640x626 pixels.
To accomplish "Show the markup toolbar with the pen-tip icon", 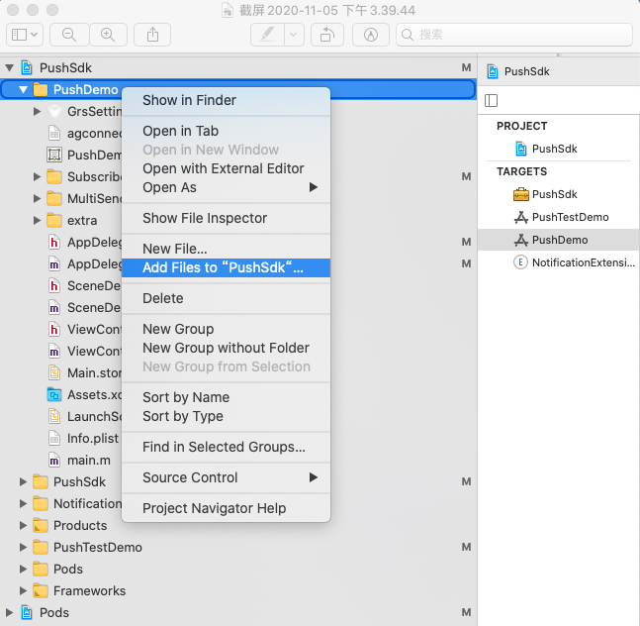I will [x=371, y=35].
